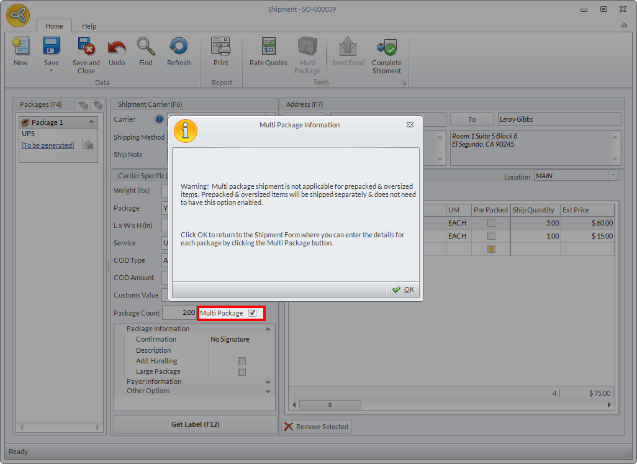Viewport: 637px width, 464px height.
Task: Open the Location dropdown
Action: pyautogui.click(x=613, y=176)
